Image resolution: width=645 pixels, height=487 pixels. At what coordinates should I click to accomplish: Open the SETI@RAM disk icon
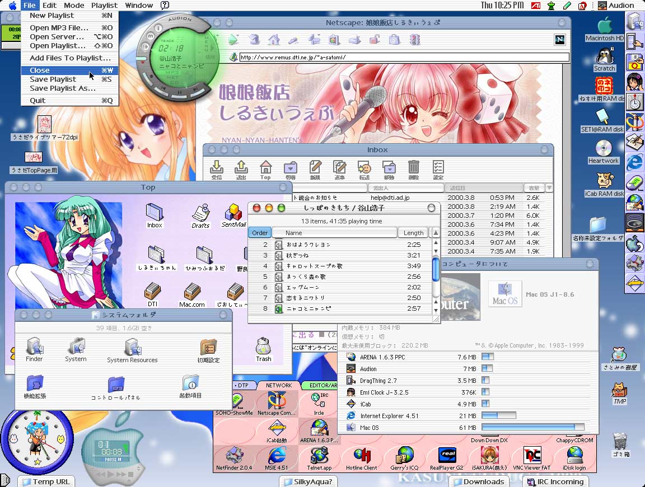click(x=602, y=117)
